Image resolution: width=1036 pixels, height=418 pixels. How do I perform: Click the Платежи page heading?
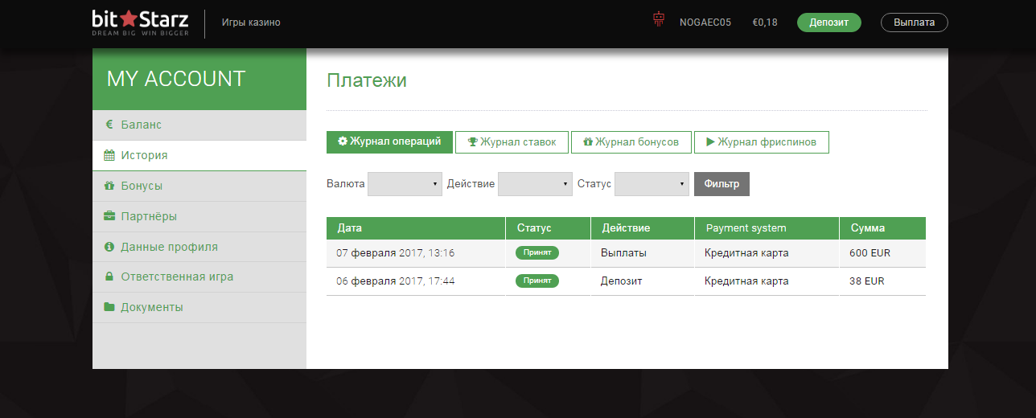(367, 80)
